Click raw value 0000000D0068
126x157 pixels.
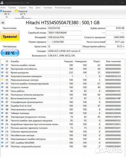coord(113,80)
